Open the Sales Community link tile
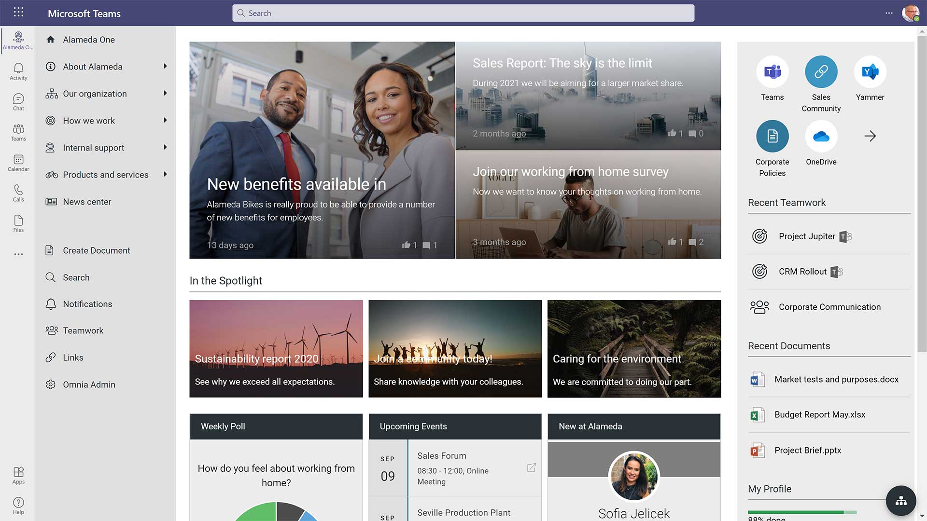The width and height of the screenshot is (927, 521). pos(821,72)
